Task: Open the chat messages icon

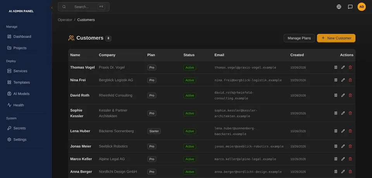Action: point(350,7)
